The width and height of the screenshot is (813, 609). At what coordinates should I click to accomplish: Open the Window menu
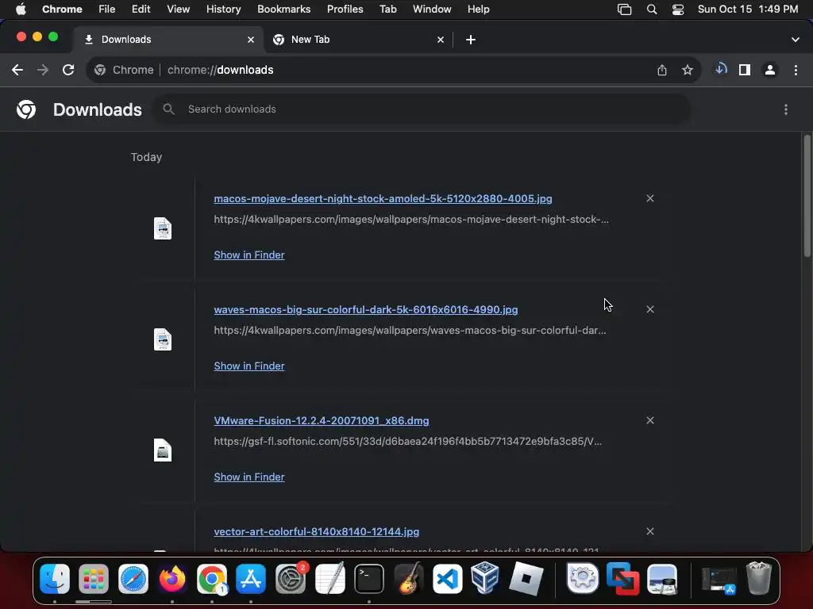pyautogui.click(x=432, y=10)
